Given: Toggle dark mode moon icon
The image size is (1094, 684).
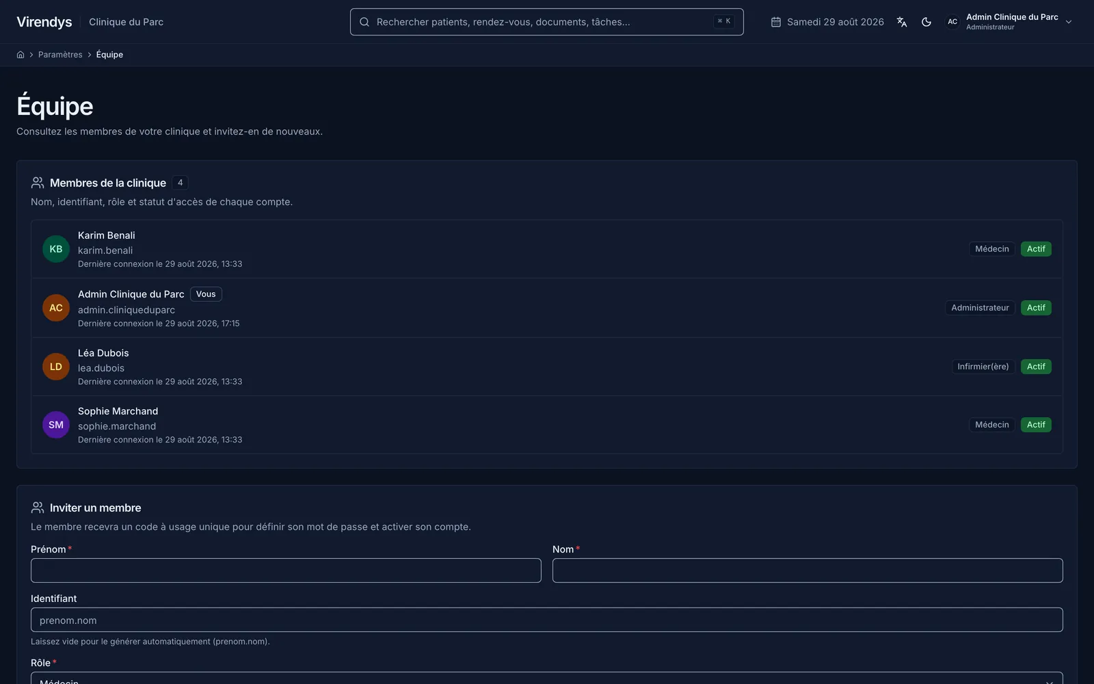Looking at the screenshot, I should [x=926, y=22].
